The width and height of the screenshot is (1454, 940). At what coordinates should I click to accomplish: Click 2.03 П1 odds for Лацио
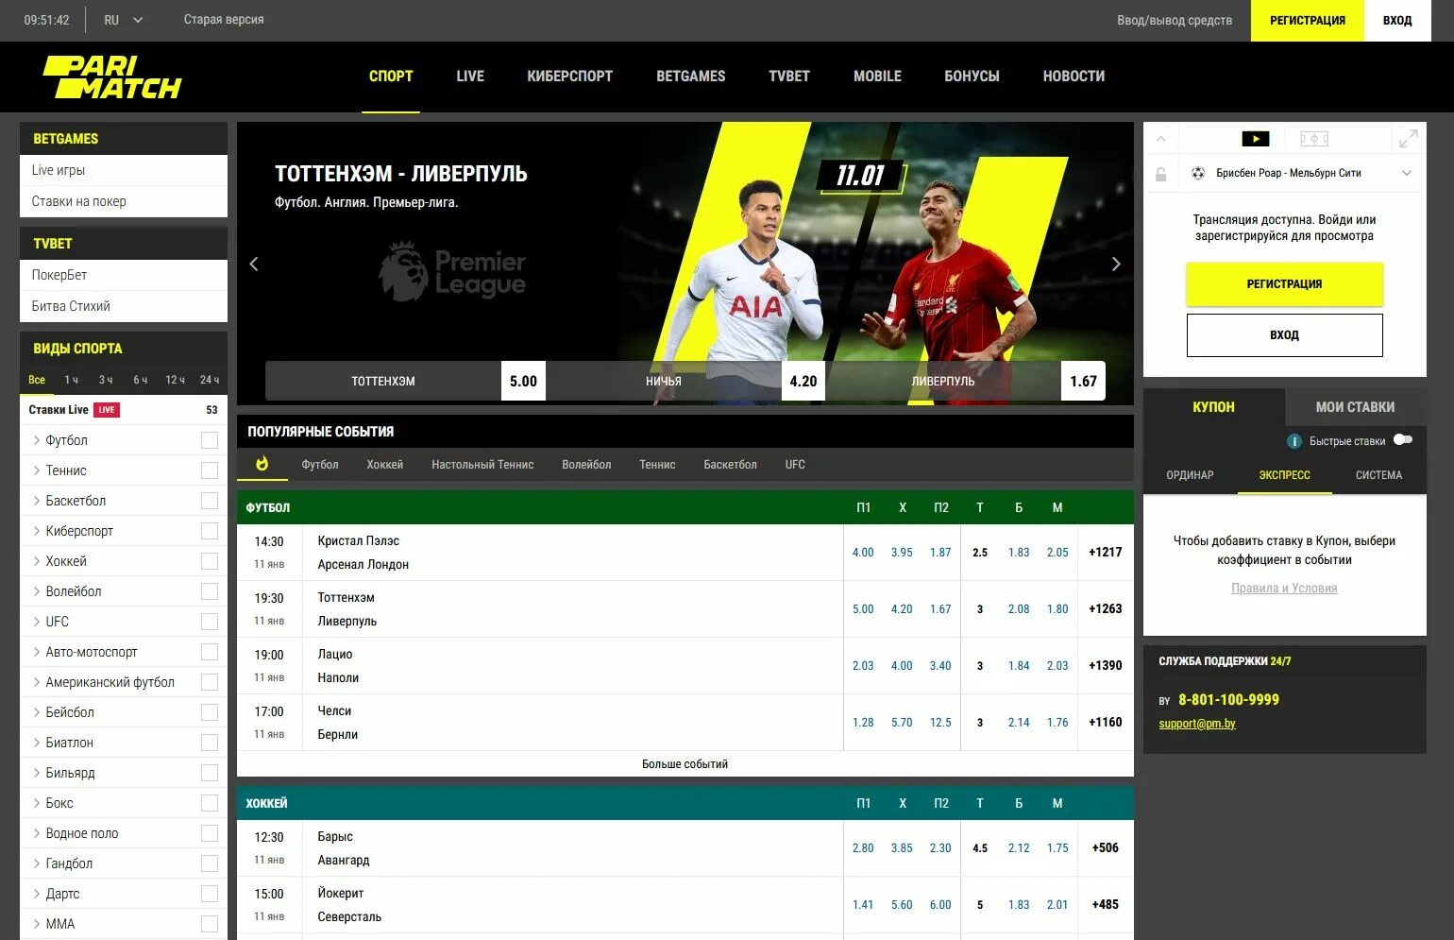(863, 666)
